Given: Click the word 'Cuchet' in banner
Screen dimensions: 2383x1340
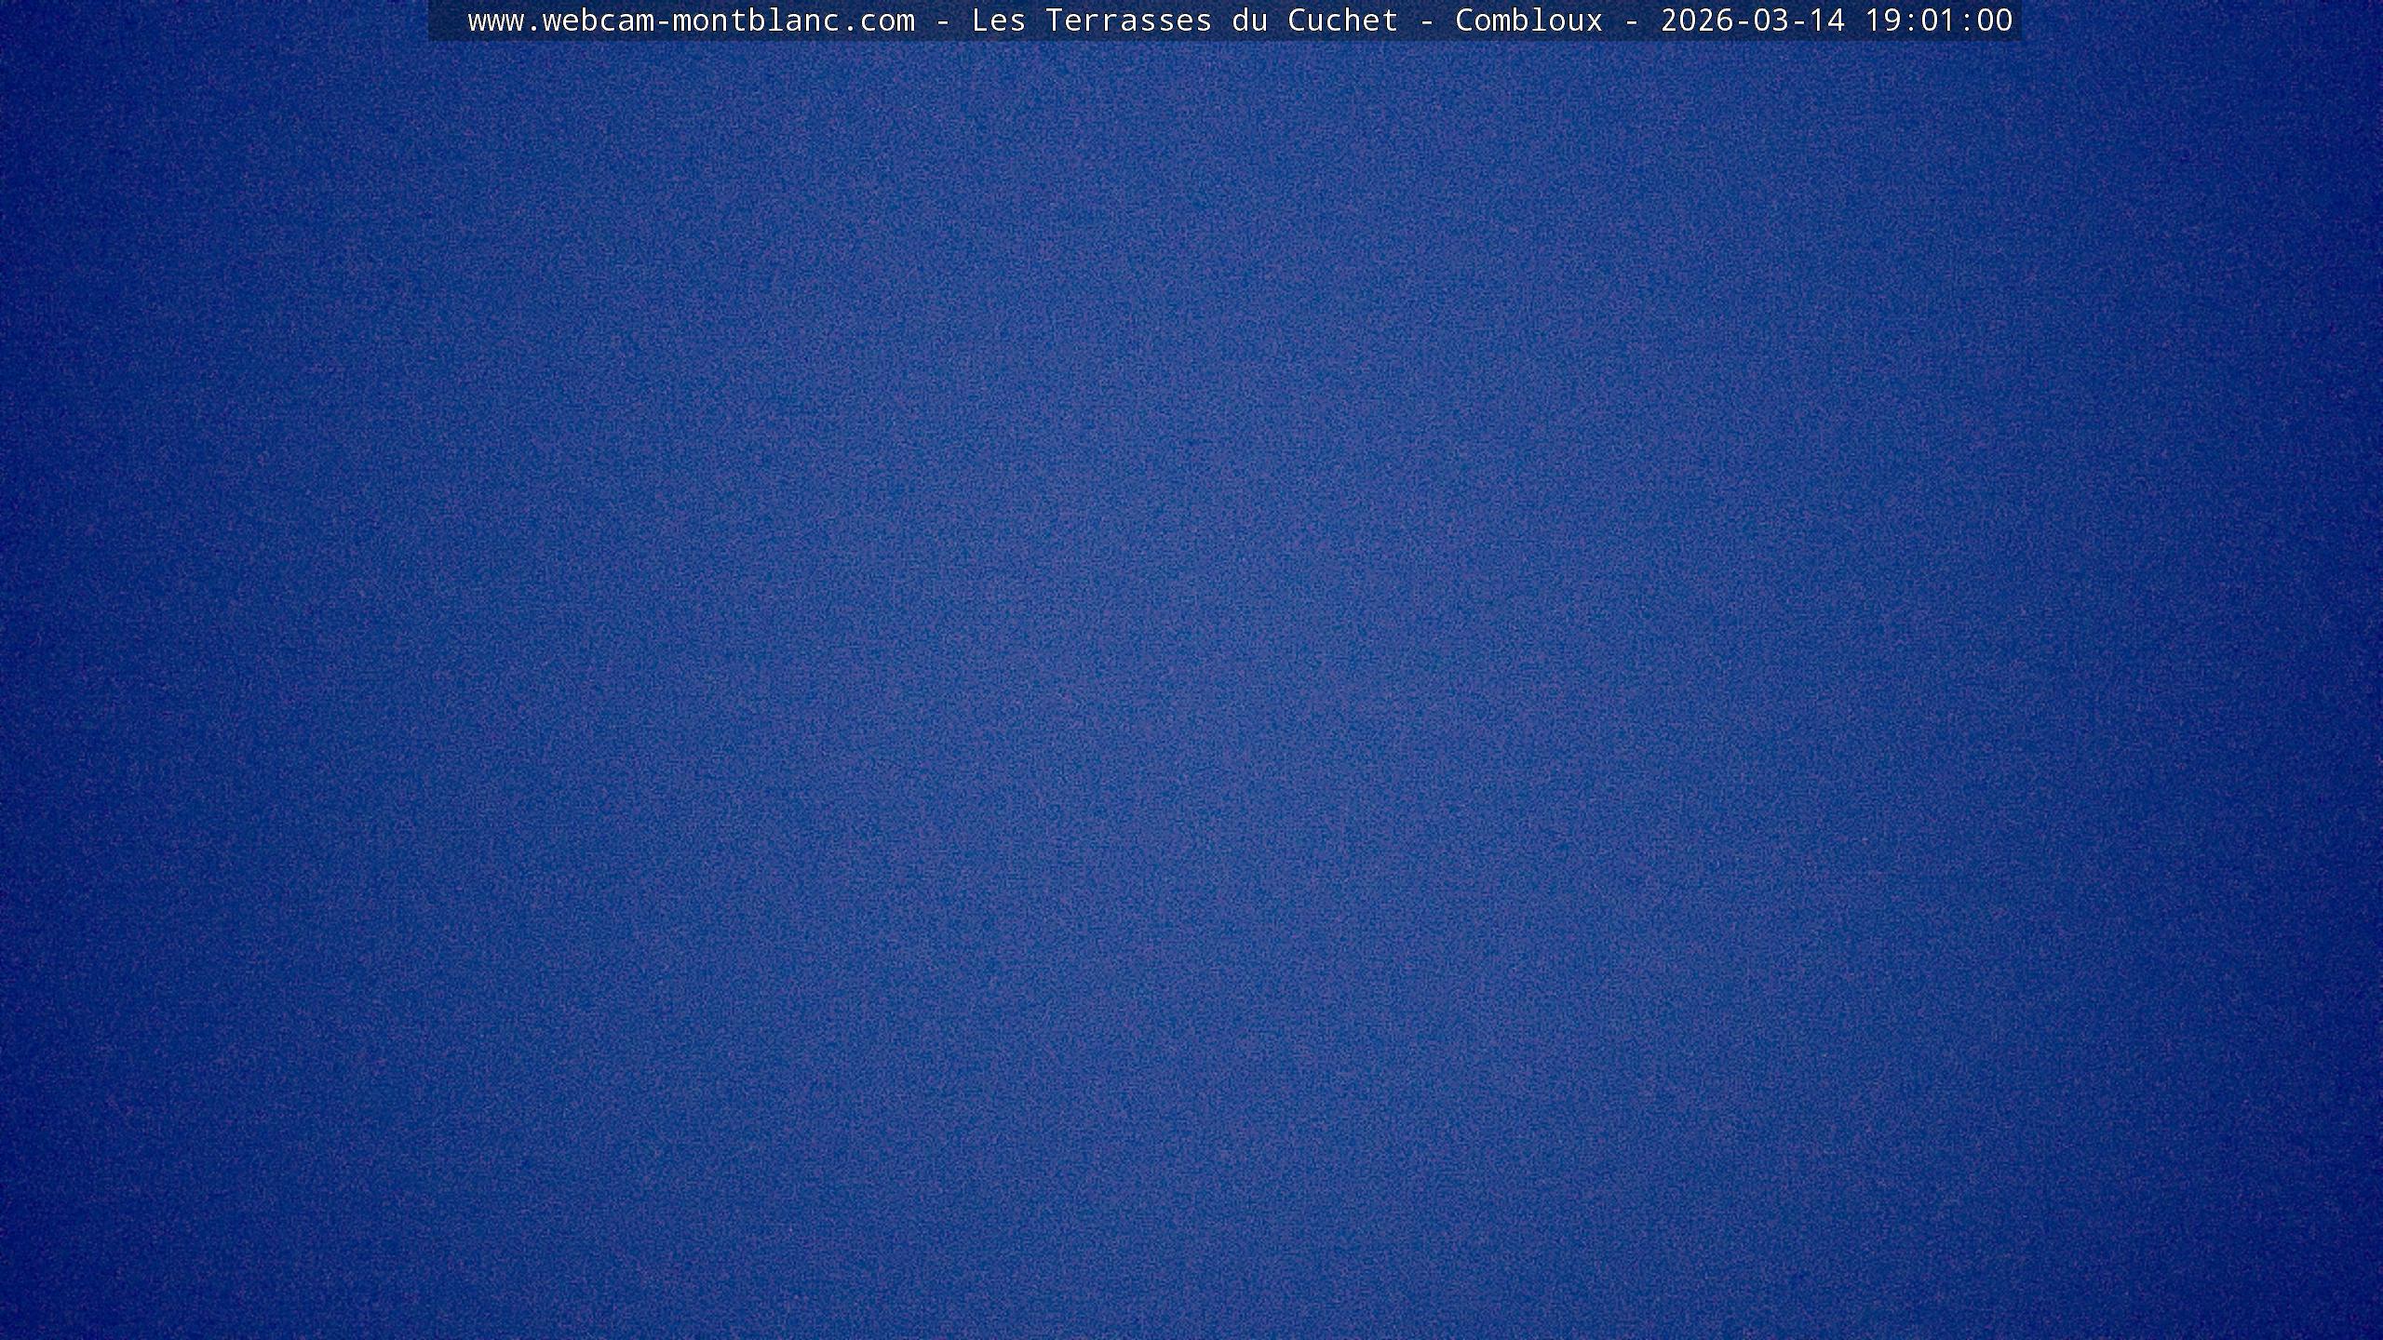Looking at the screenshot, I should [x=1342, y=20].
